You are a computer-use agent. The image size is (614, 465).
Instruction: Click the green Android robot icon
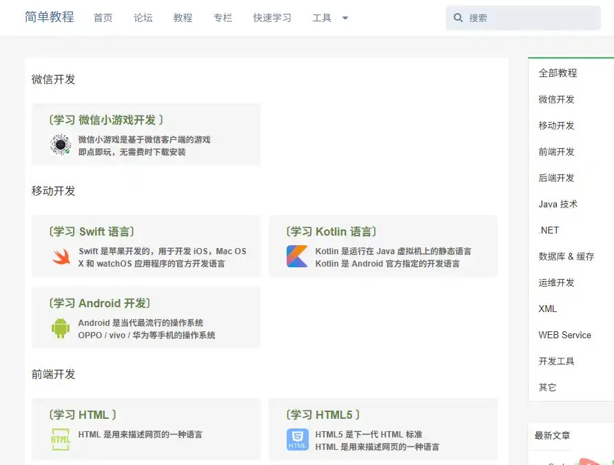[61, 328]
